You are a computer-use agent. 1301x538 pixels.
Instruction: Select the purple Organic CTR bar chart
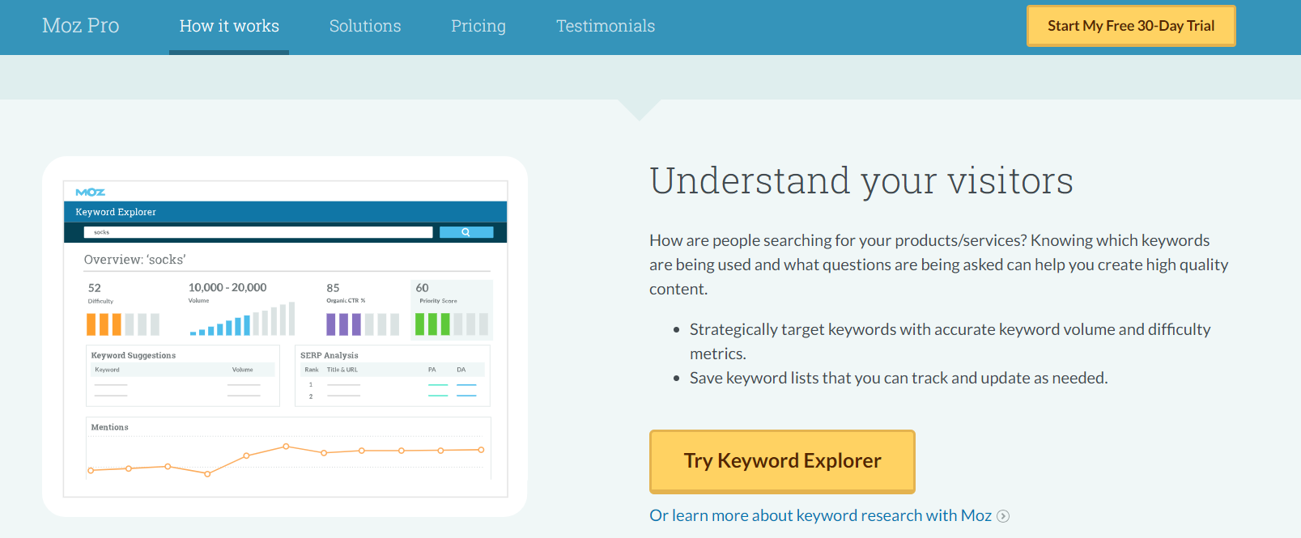[x=363, y=324]
